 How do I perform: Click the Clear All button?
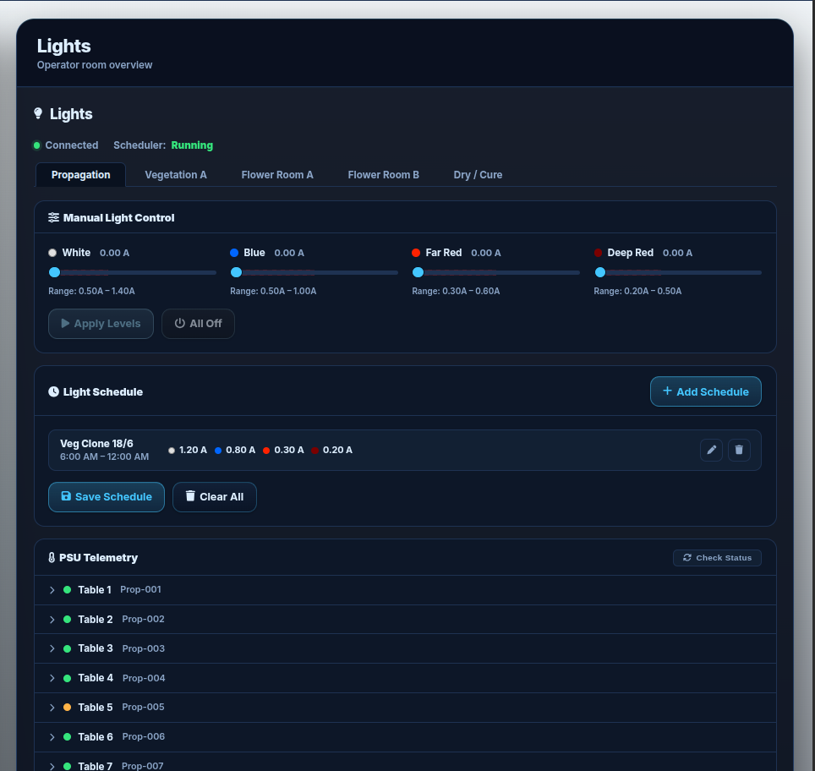(215, 497)
